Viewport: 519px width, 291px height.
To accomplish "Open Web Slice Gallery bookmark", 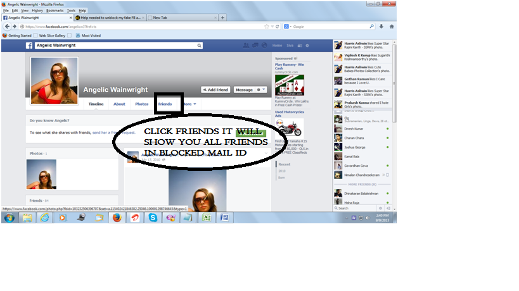I will [49, 35].
